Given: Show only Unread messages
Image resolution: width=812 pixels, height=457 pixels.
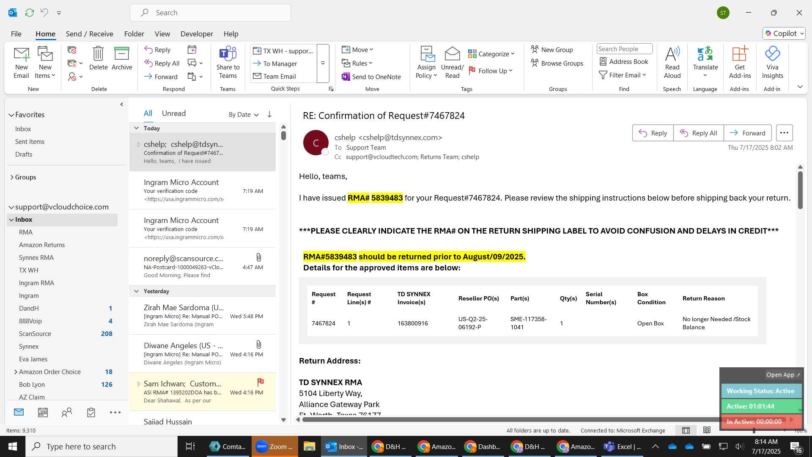Looking at the screenshot, I should 174,113.
